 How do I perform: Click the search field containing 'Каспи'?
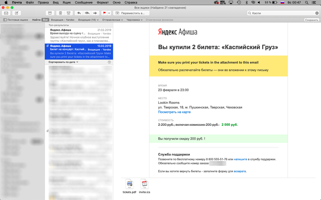282,13
